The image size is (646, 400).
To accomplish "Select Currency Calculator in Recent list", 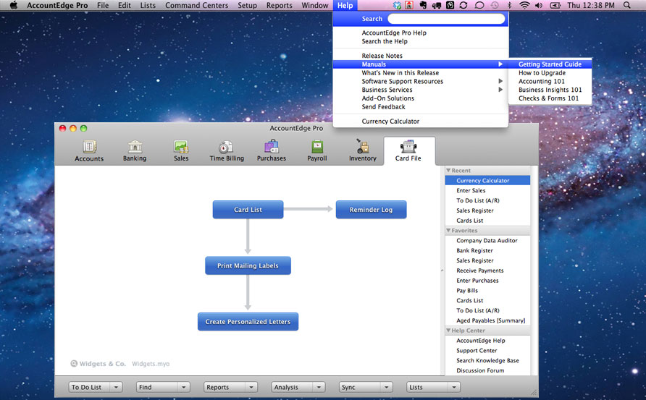I will click(x=487, y=180).
